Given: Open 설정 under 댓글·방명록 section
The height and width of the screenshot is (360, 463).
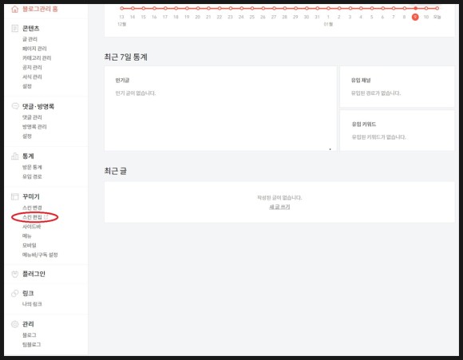Looking at the screenshot, I should (x=27, y=136).
